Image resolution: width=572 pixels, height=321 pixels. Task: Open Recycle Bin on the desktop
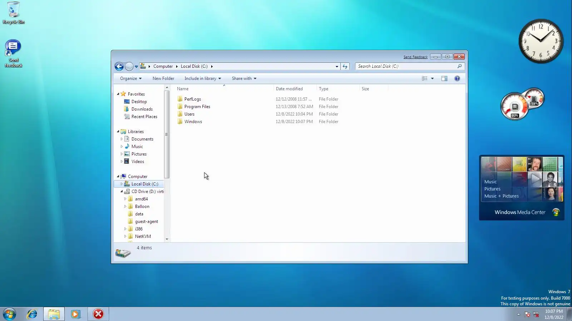click(14, 13)
